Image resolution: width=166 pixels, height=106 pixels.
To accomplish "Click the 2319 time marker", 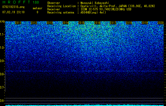I will click(x=145, y=23).
